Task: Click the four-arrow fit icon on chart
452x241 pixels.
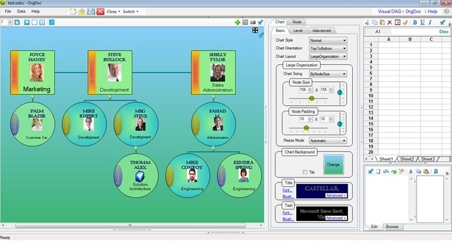Action: click(x=255, y=30)
